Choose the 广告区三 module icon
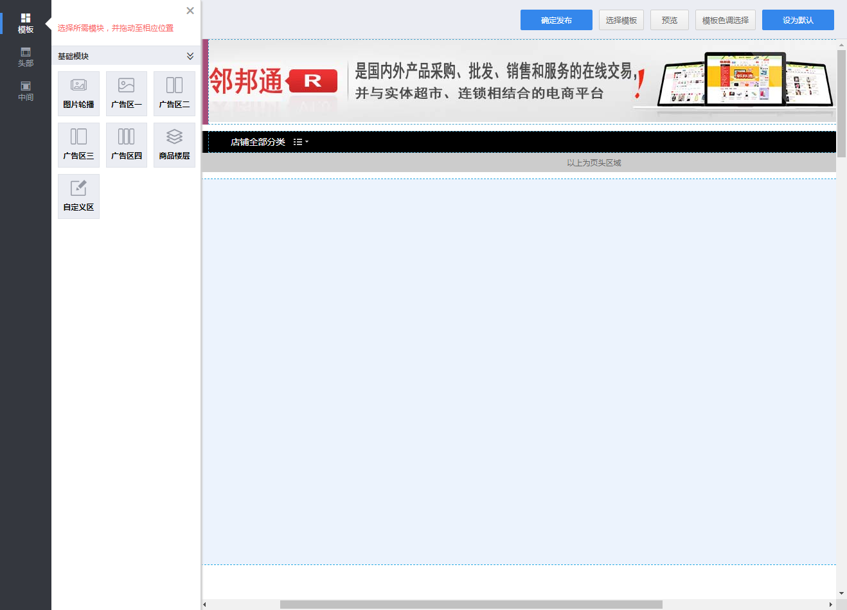The image size is (847, 610). tap(78, 144)
